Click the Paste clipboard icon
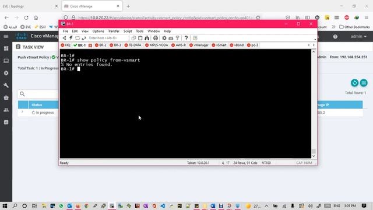This screenshot has height=210, width=373. (x=140, y=38)
